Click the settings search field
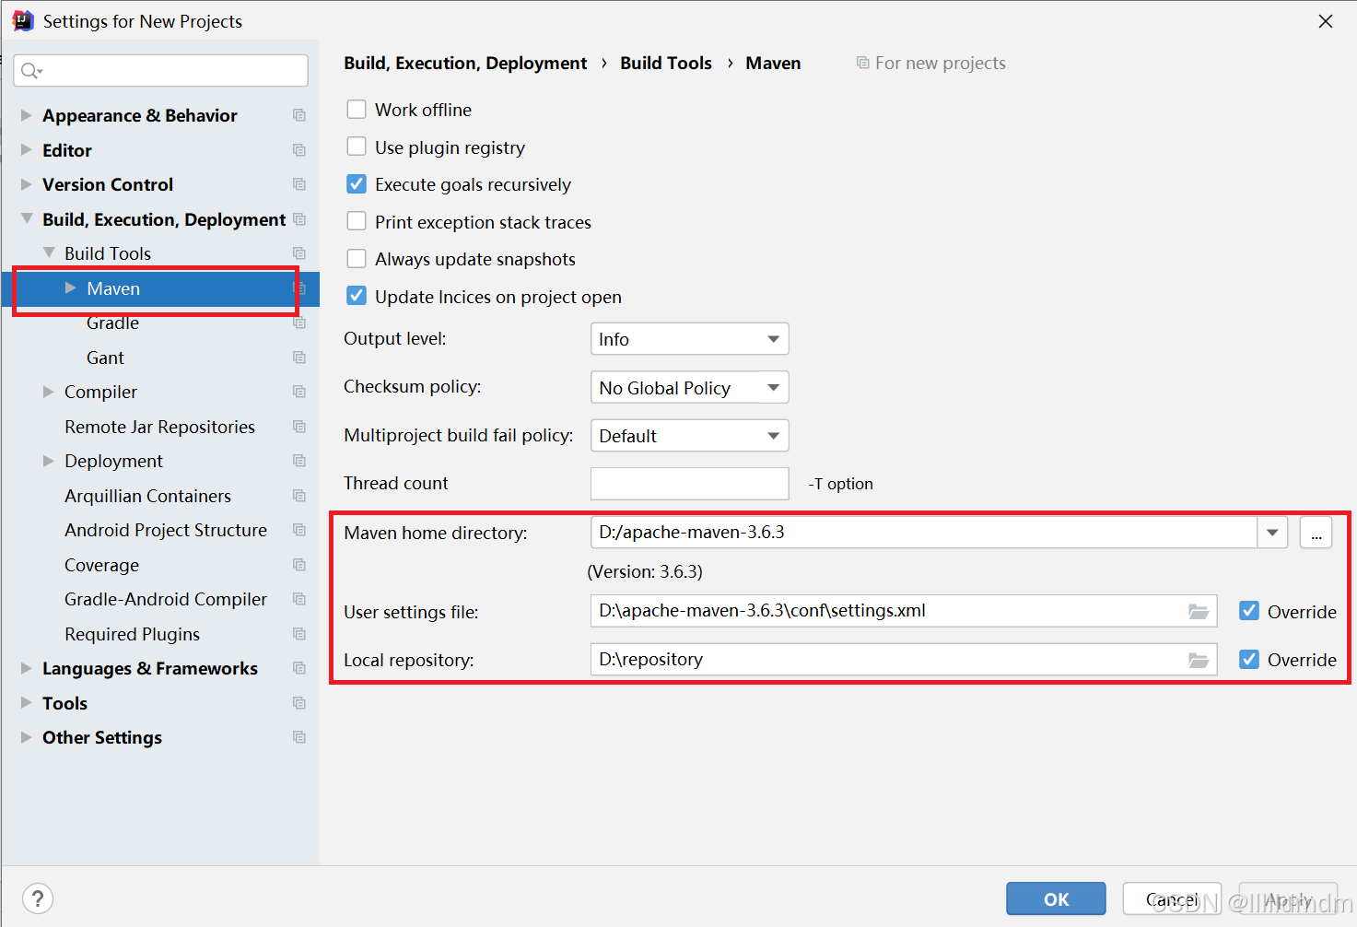 tap(161, 71)
